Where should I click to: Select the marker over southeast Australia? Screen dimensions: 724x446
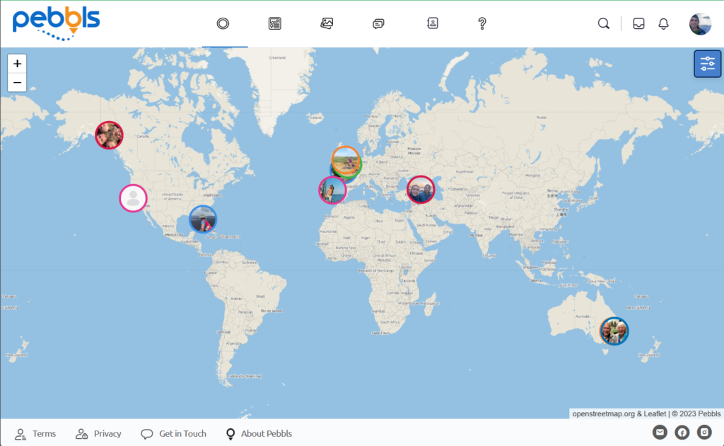tap(614, 331)
